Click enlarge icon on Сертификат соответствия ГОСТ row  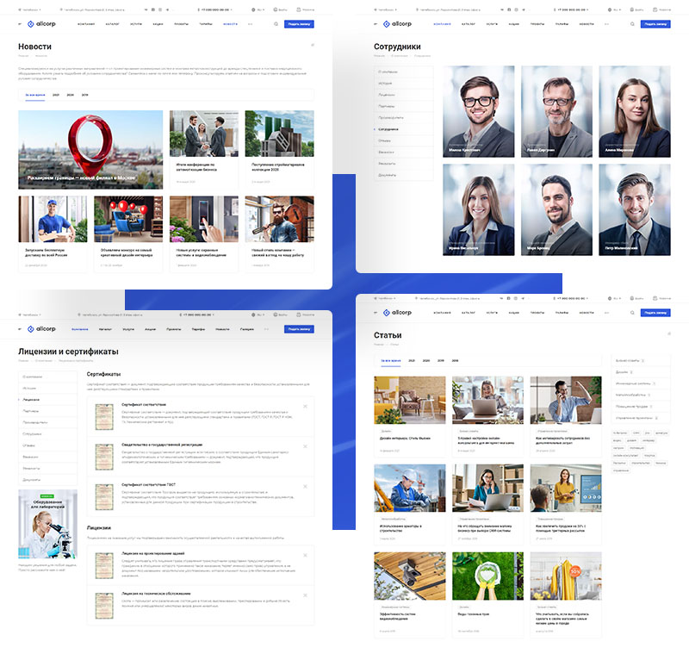[x=306, y=486]
